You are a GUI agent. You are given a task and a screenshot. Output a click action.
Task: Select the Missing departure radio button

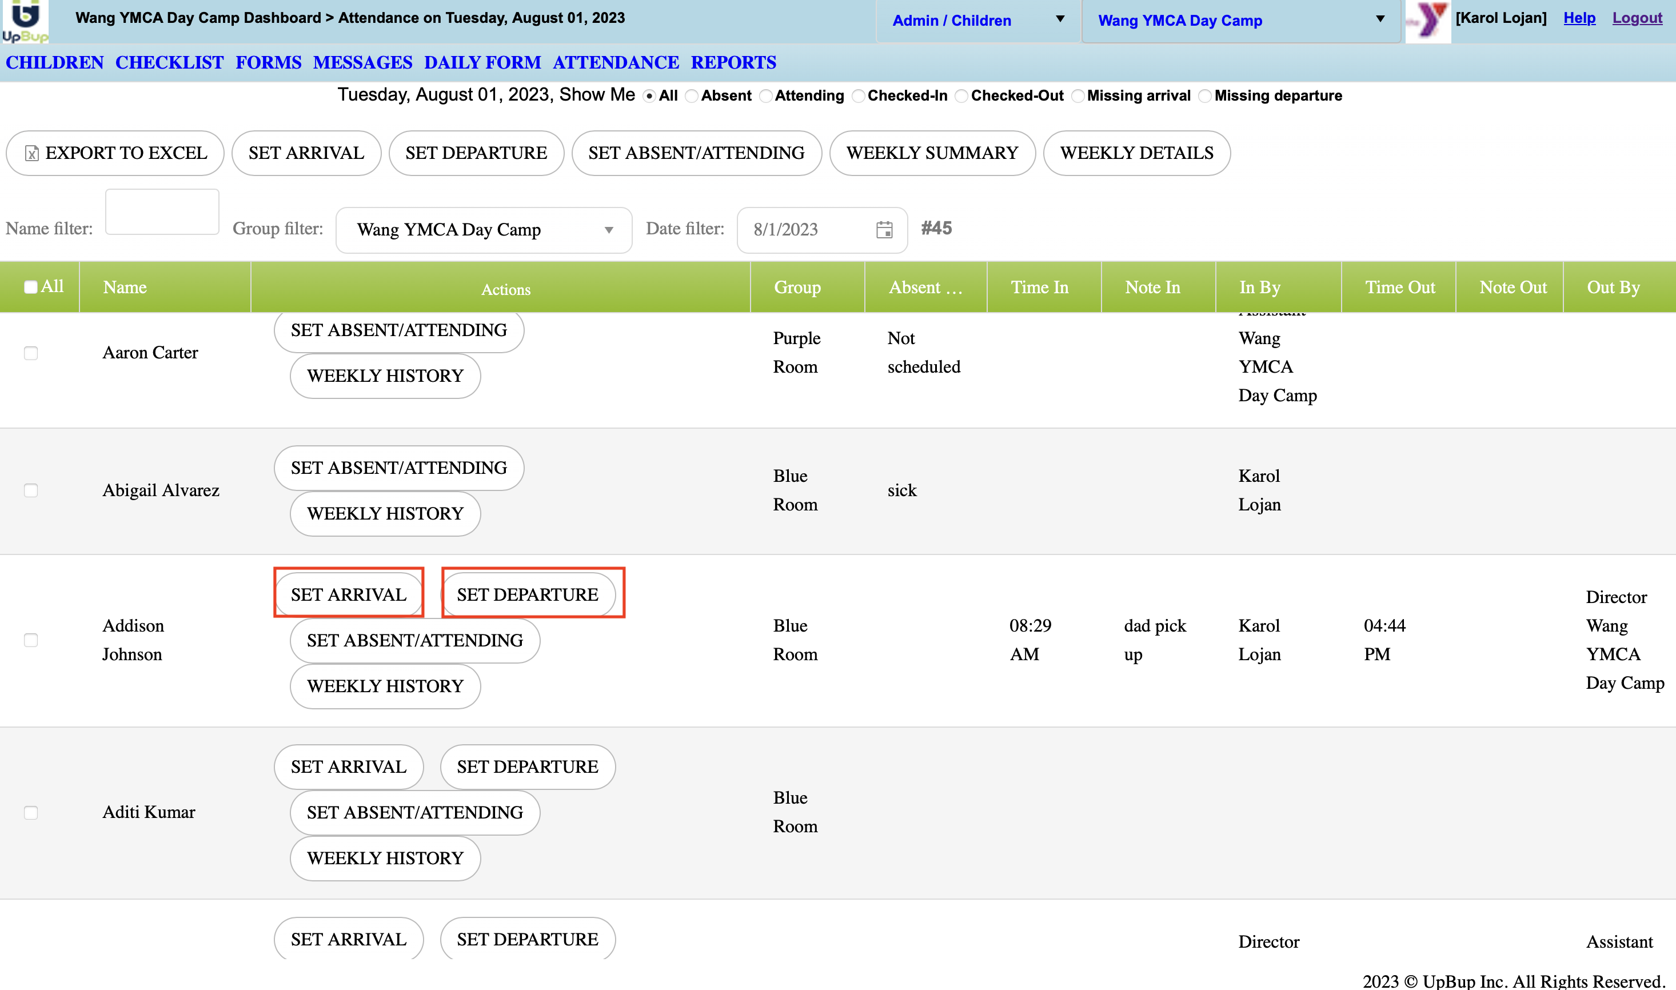click(1204, 96)
